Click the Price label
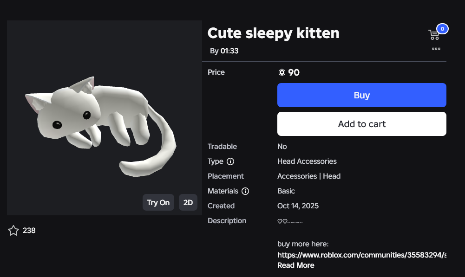The width and height of the screenshot is (465, 277). 216,72
